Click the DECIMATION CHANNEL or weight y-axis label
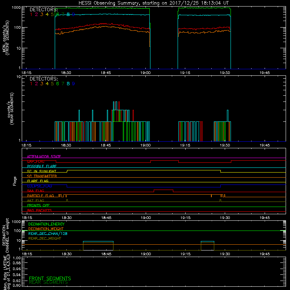This screenshot has width=290, height=290. point(5,235)
